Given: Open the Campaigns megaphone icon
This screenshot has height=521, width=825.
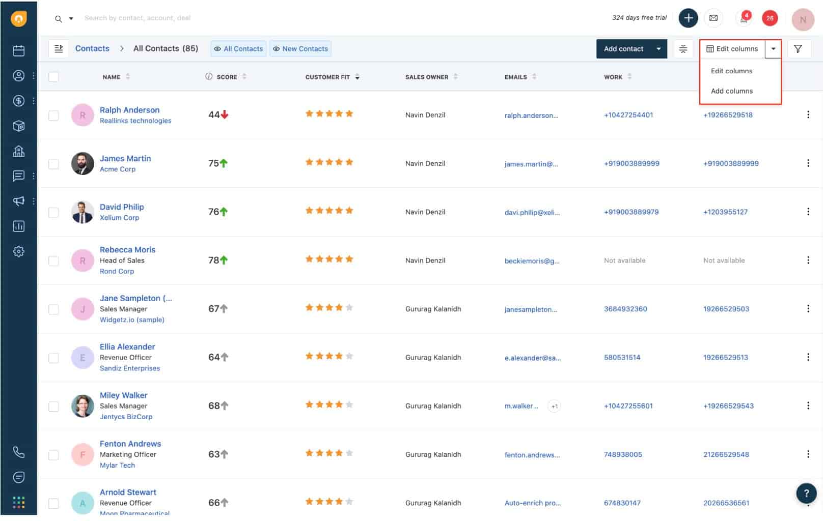Looking at the screenshot, I should [19, 201].
